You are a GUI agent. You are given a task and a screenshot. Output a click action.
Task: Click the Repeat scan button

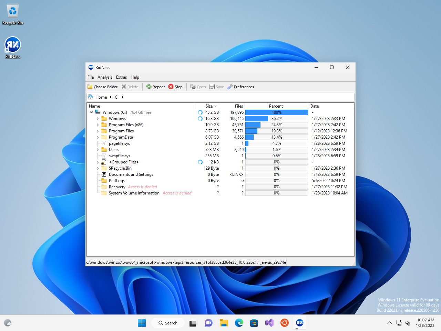tap(155, 87)
